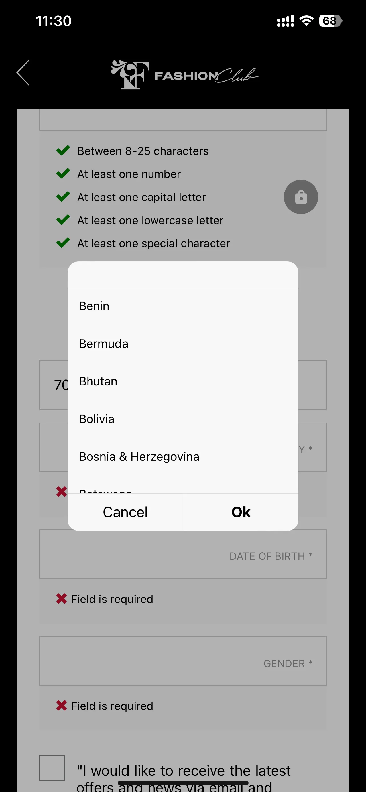Tap the back arrow icon
The height and width of the screenshot is (792, 366).
[x=23, y=73]
